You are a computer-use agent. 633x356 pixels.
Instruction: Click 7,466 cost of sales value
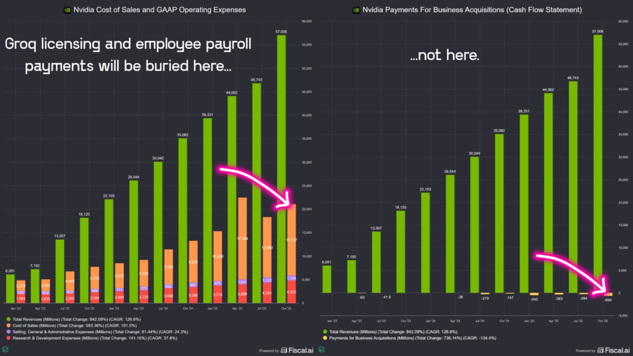168,267
